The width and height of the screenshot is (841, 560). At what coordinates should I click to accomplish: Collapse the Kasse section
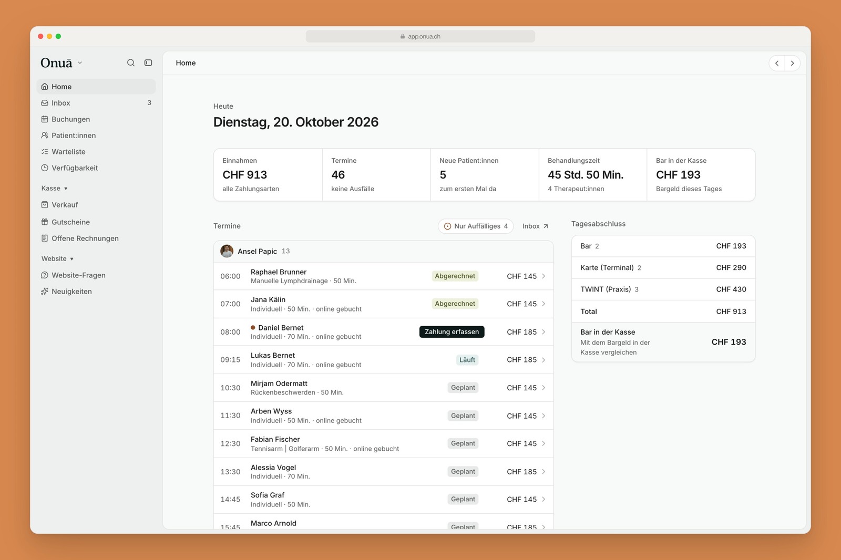[55, 189]
